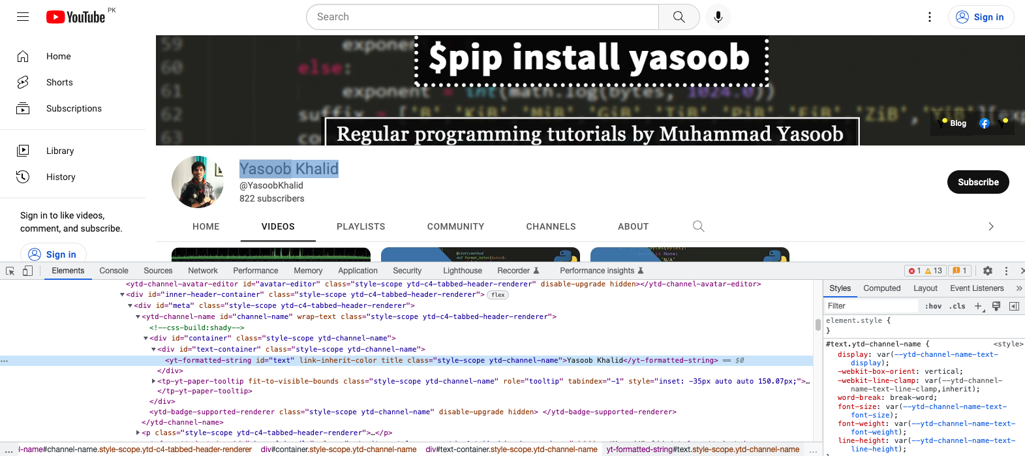Click the Sign in button at top right

pos(981,17)
